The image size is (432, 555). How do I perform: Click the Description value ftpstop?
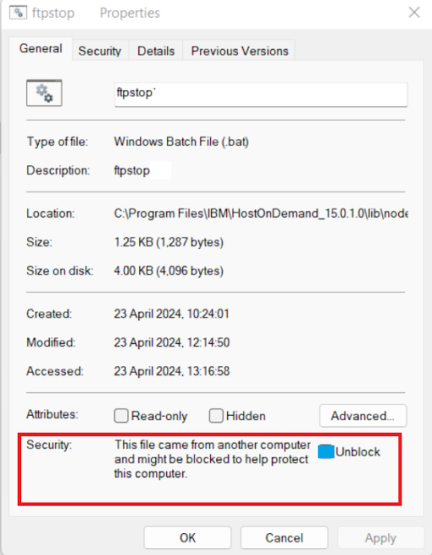click(132, 170)
